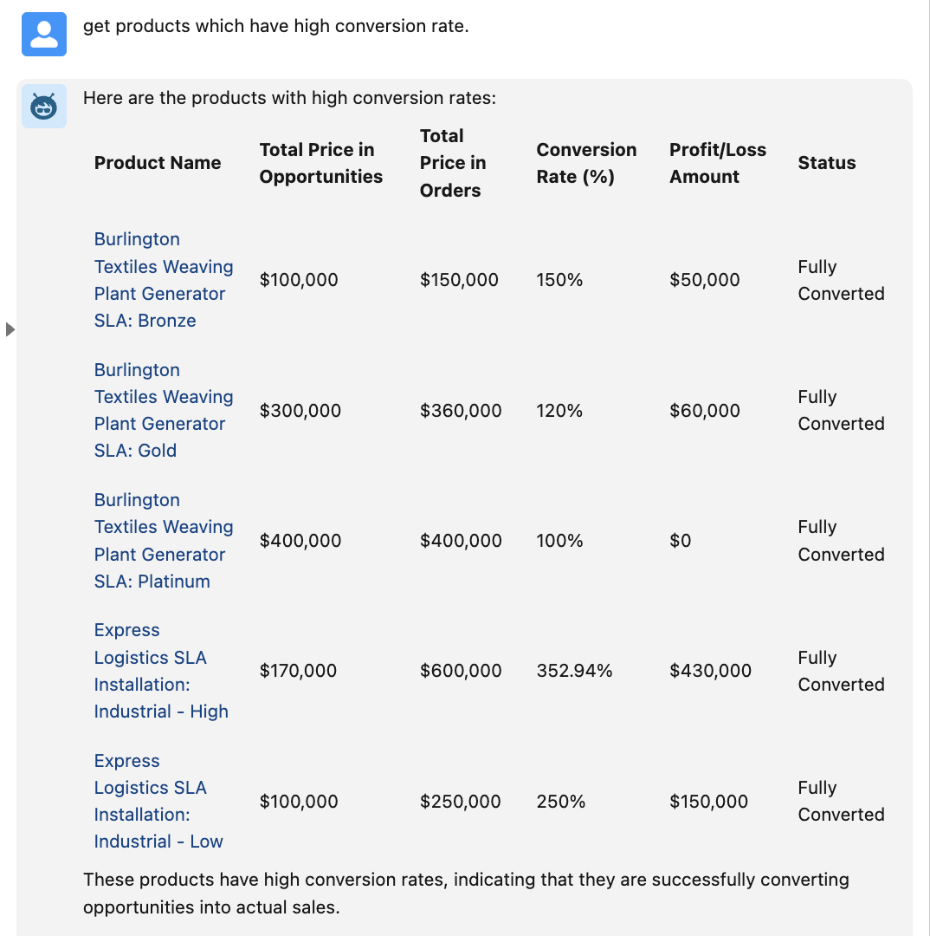Click the Total Price in Orders header

point(453,163)
